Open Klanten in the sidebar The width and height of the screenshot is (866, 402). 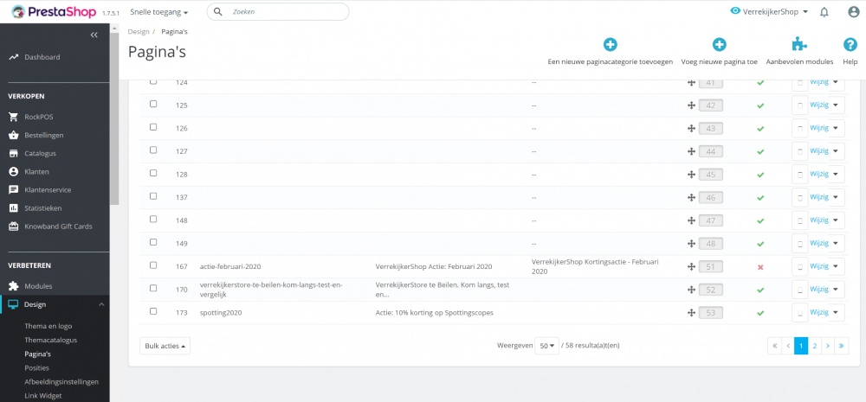click(x=36, y=171)
